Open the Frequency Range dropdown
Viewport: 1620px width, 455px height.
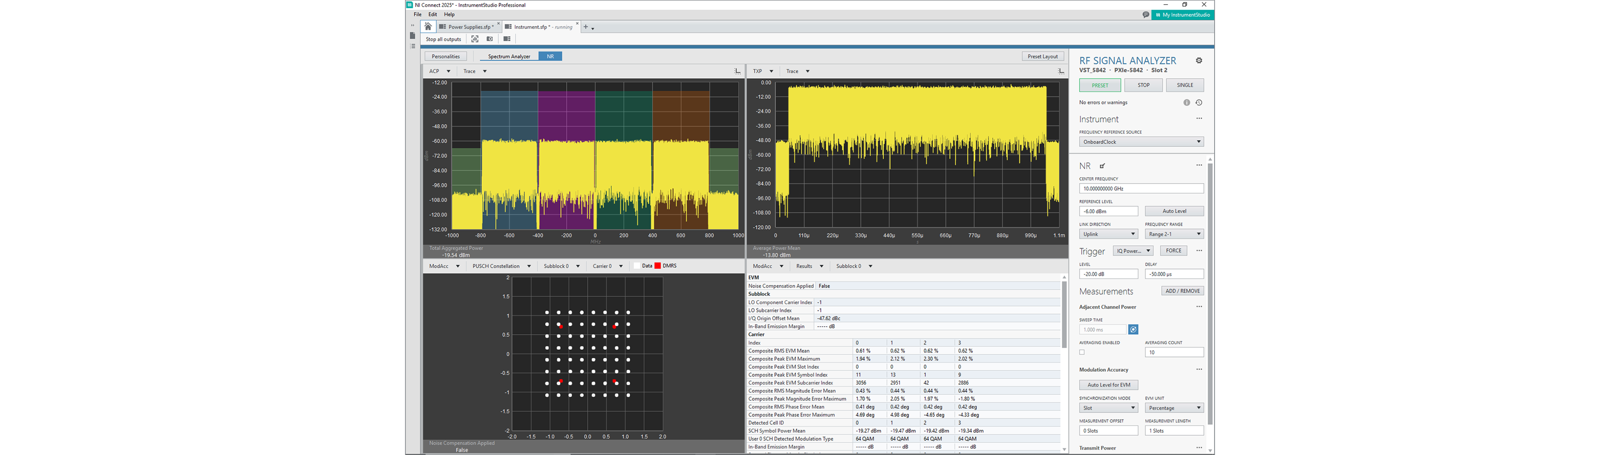click(1174, 234)
